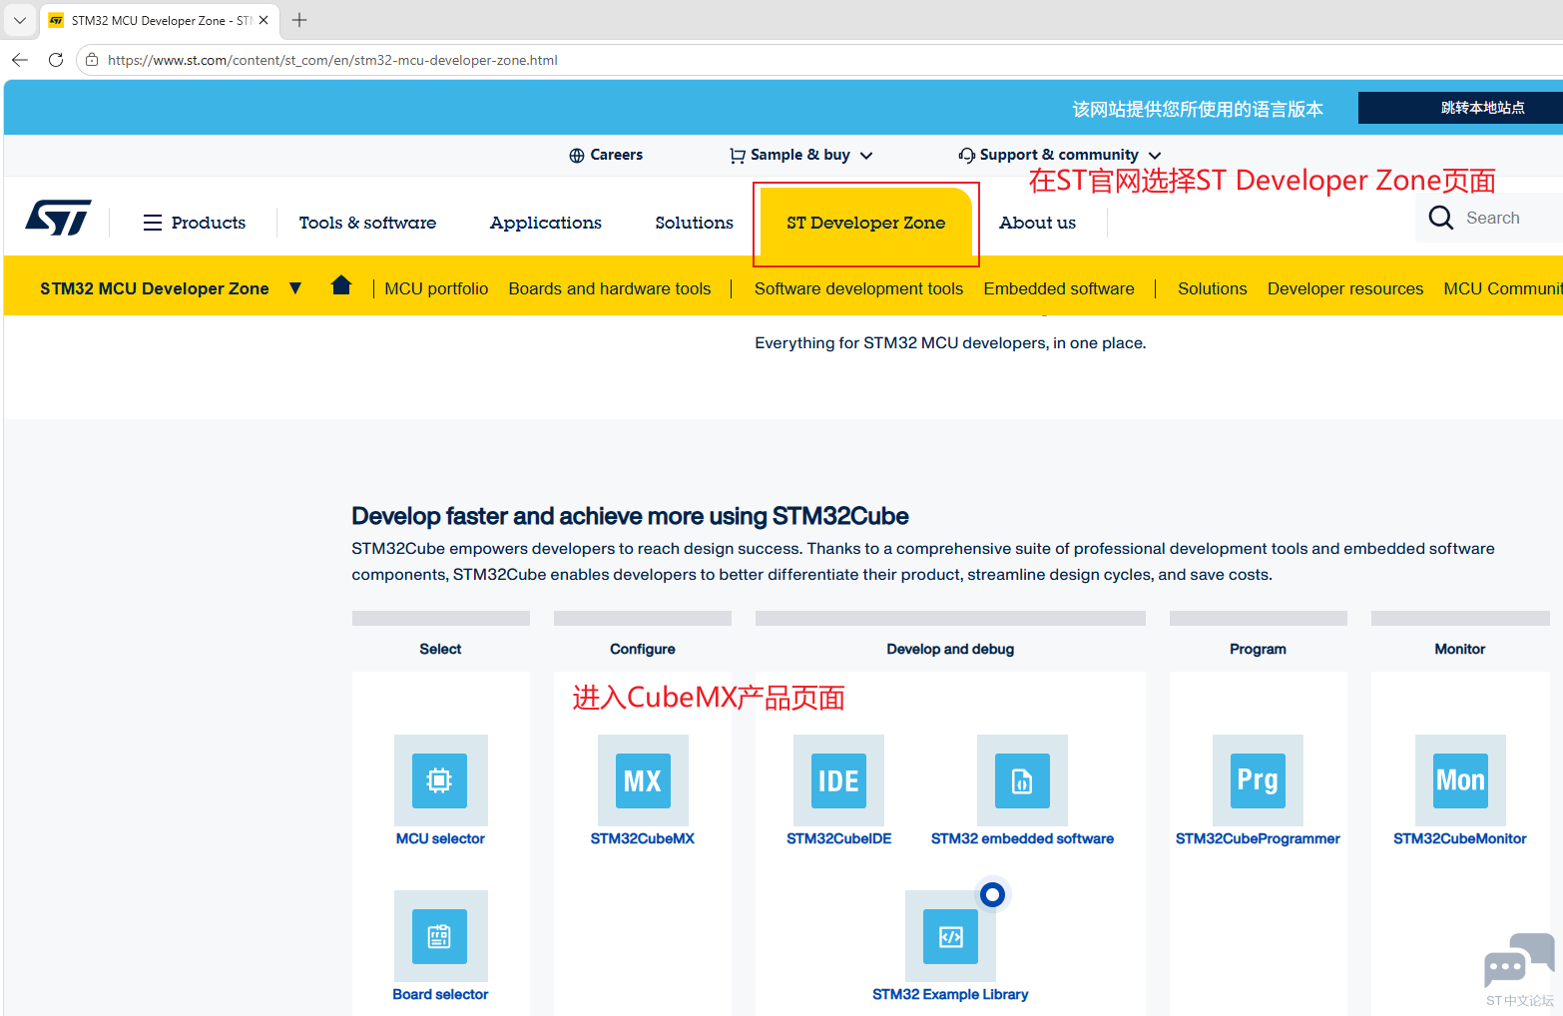Open the MCU selector tool icon
Screen dimensions: 1563x1016
(440, 780)
